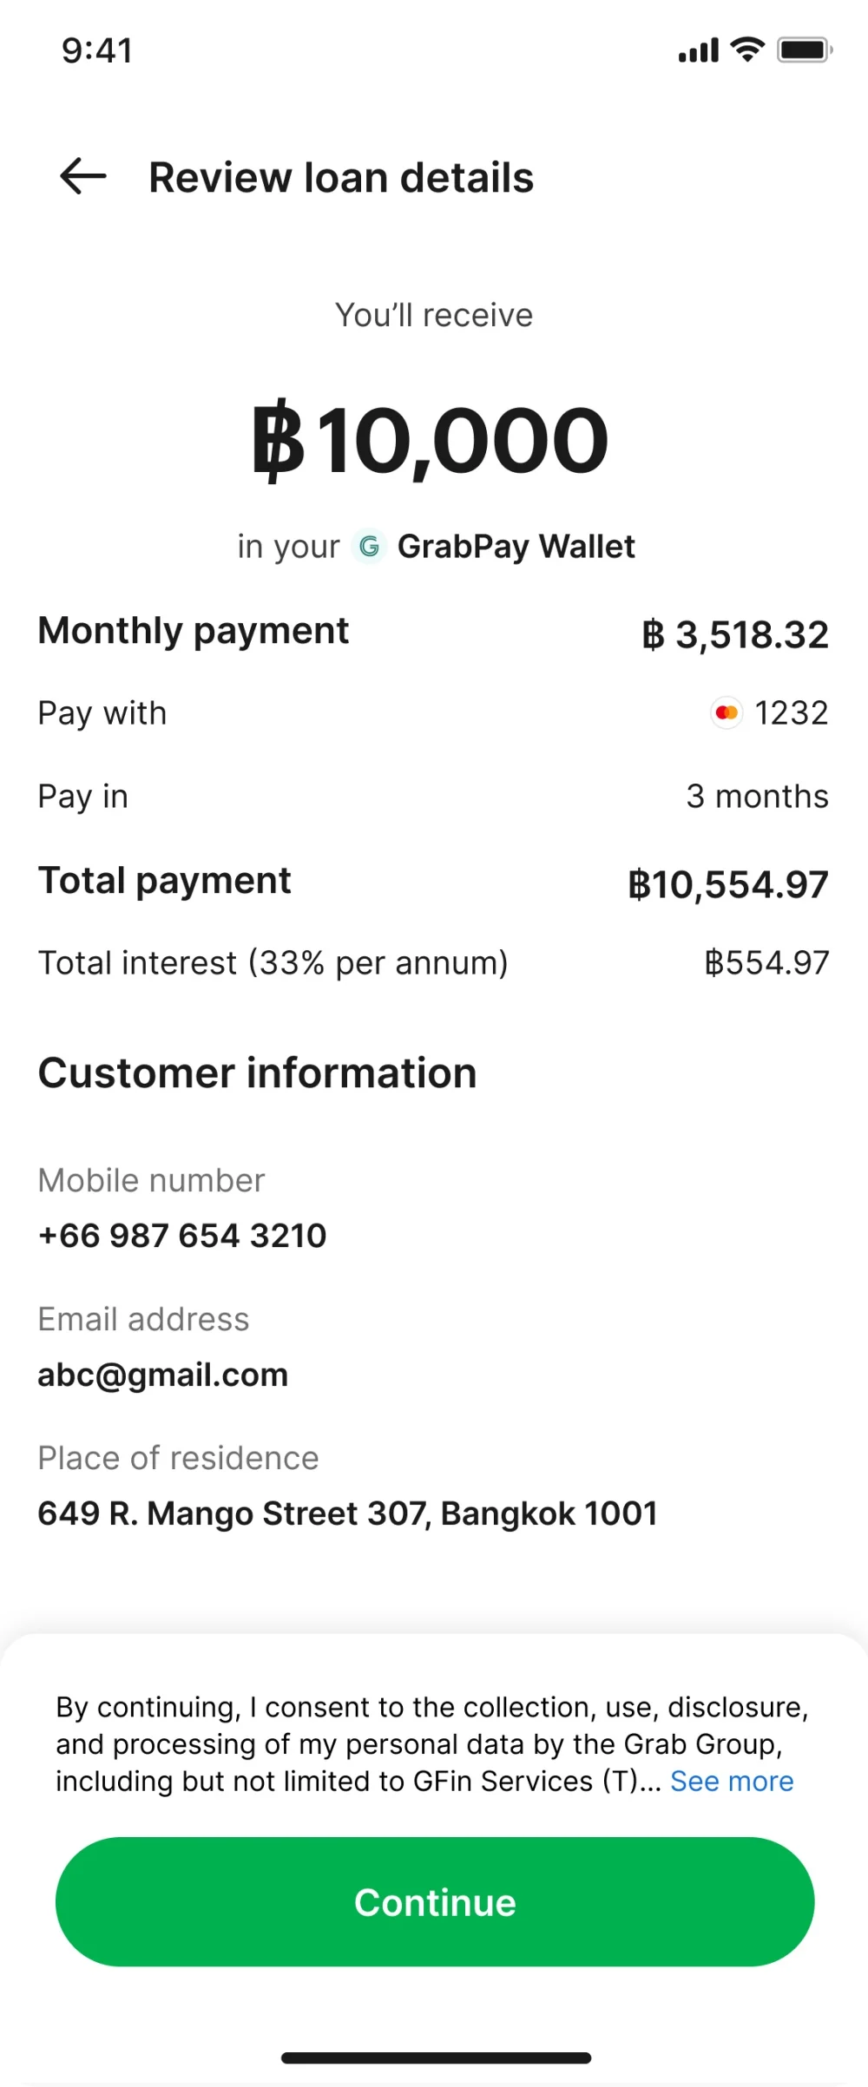Tap the Mango Street residence address
Viewport: 868px width, 2087px height.
(x=347, y=1513)
